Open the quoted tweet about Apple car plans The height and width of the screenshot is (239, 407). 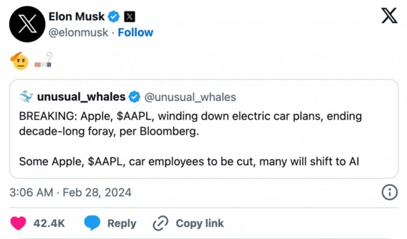[203, 139]
